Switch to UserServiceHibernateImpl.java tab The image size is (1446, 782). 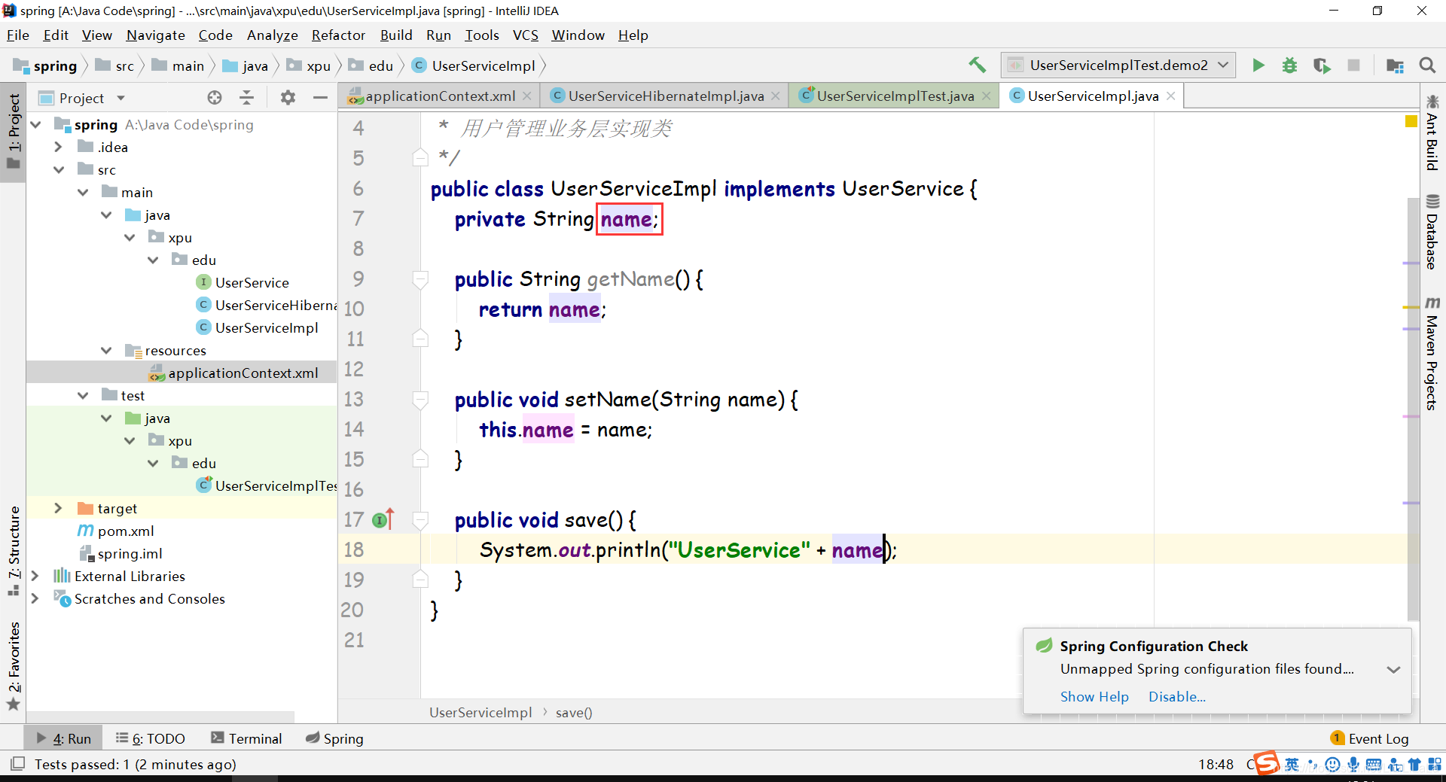666,96
